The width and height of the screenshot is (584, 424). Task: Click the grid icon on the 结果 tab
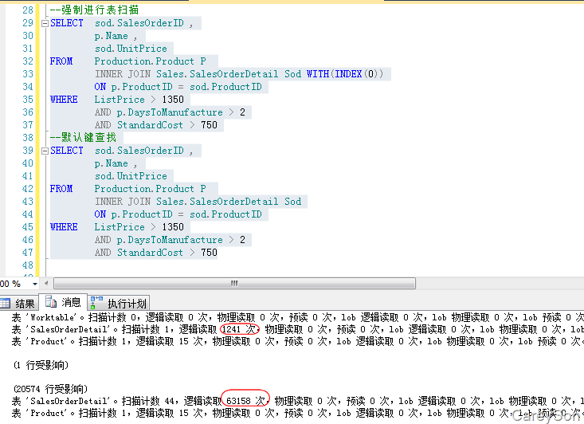[6, 303]
